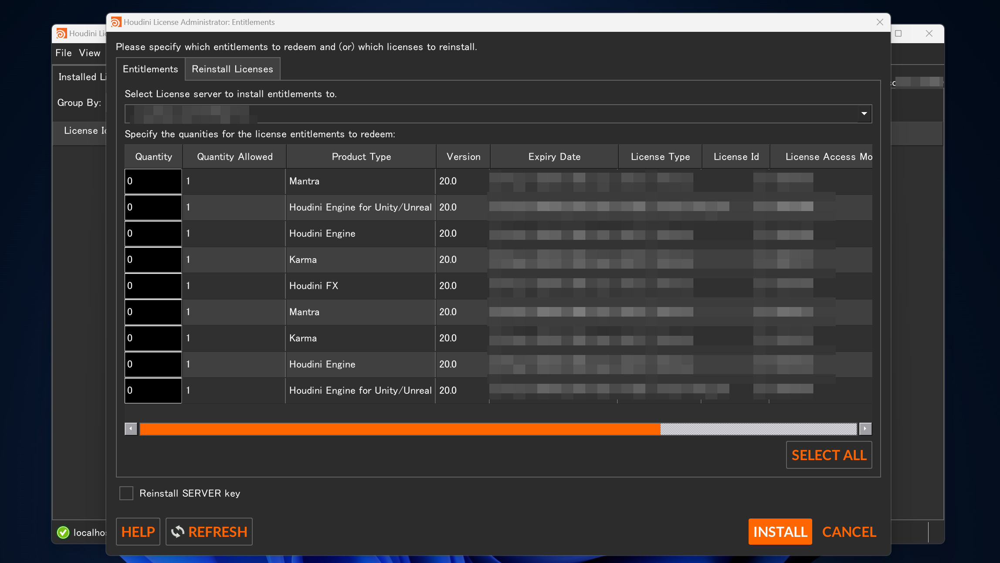
Task: Click the quantity field in the second Mantra row
Action: tap(153, 312)
